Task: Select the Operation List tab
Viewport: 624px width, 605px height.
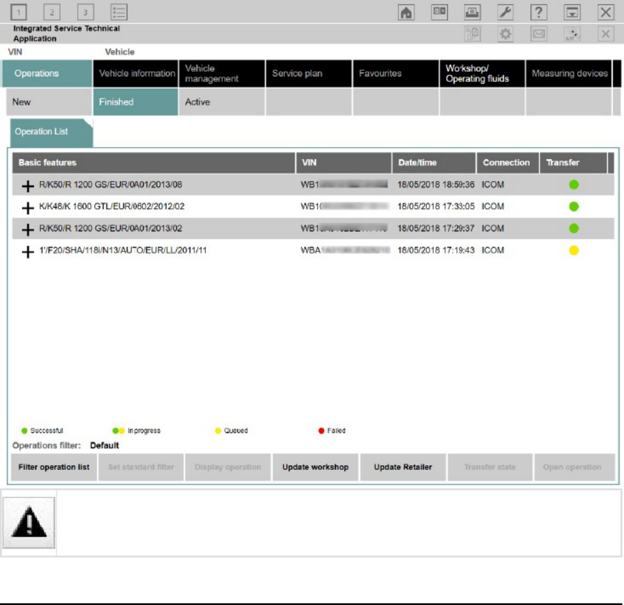Action: [51, 133]
